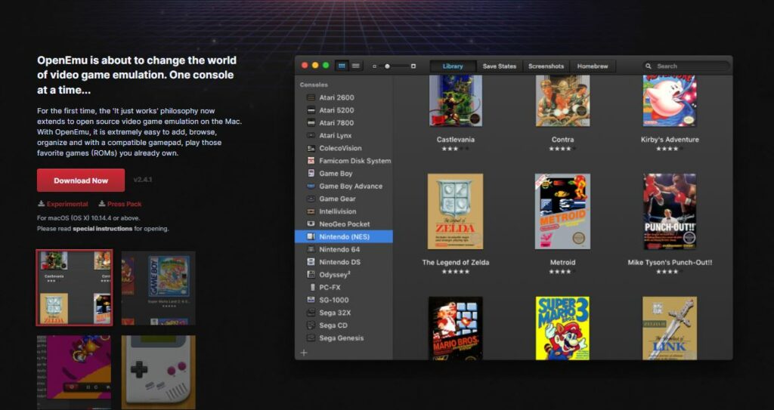This screenshot has width=774, height=410.
Task: Open the Homebrew tab
Action: coord(593,66)
